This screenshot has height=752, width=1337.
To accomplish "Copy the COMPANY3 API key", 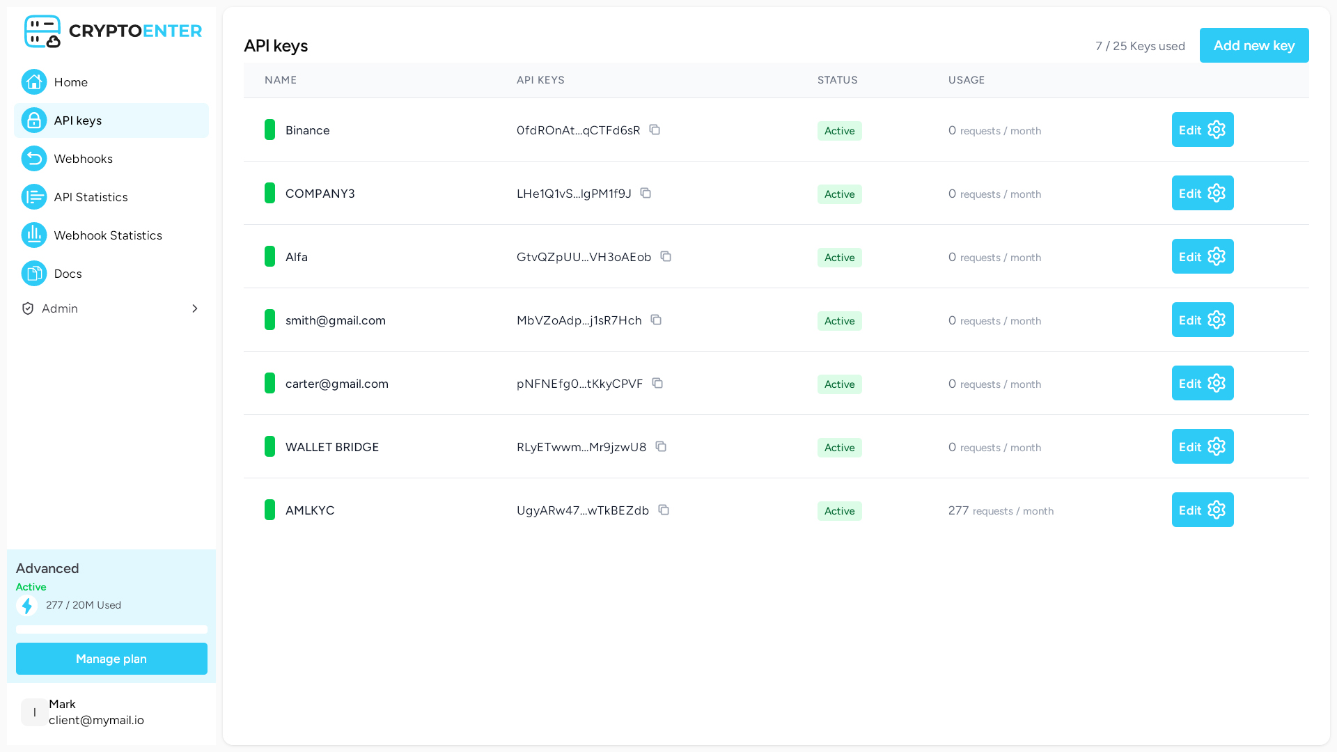I will pos(646,193).
